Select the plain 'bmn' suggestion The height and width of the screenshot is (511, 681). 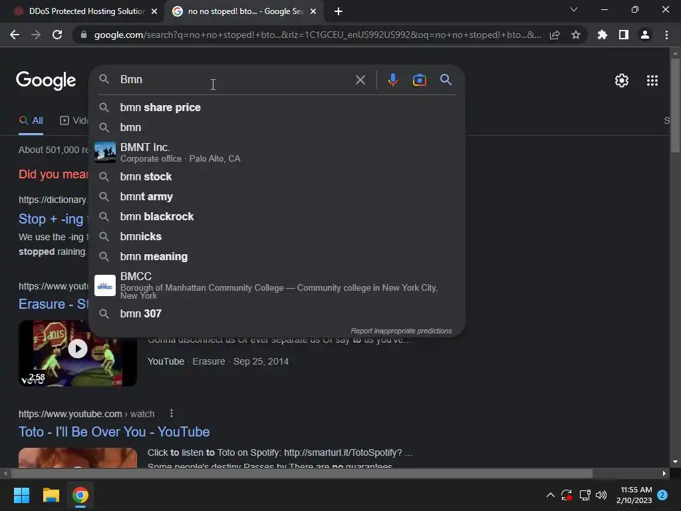[277, 127]
